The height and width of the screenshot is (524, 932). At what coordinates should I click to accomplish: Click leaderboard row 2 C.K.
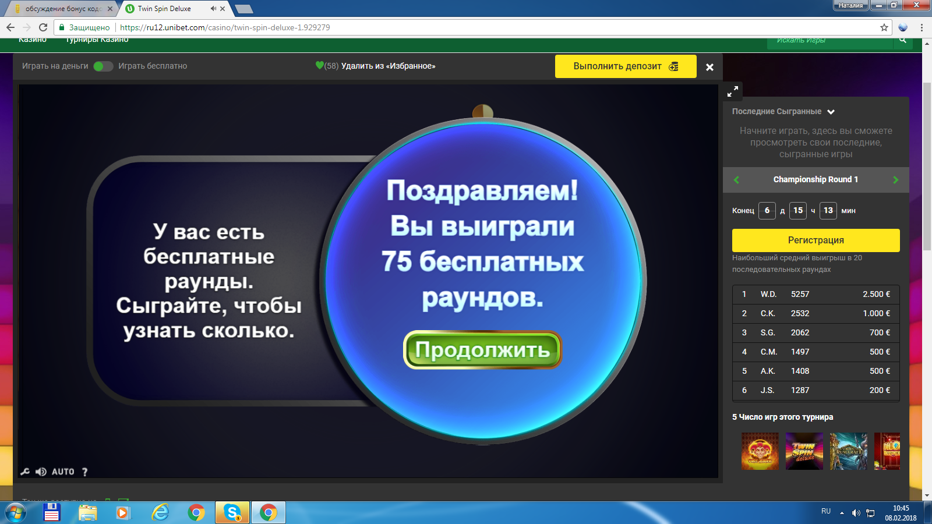[816, 314]
